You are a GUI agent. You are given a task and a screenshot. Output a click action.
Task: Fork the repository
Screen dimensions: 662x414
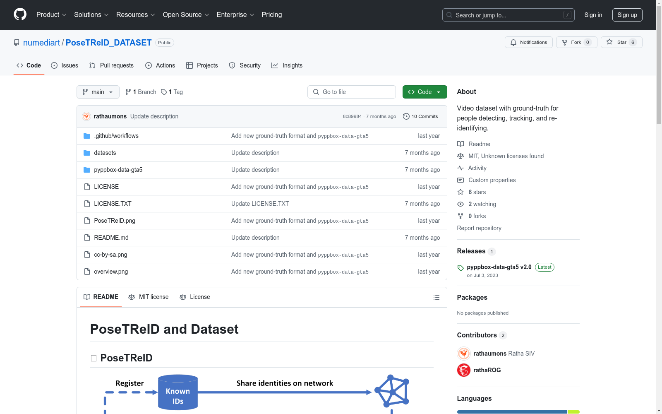click(577, 42)
